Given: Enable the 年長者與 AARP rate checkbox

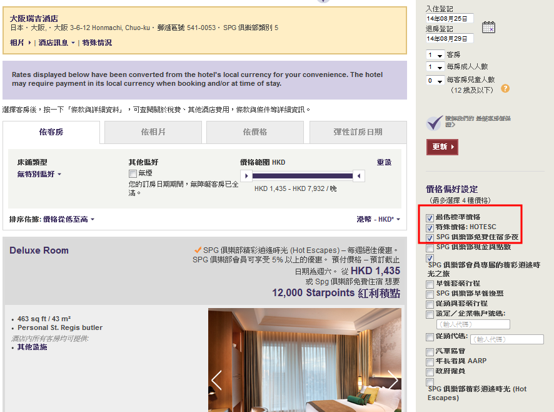Looking at the screenshot, I should pyautogui.click(x=430, y=361).
